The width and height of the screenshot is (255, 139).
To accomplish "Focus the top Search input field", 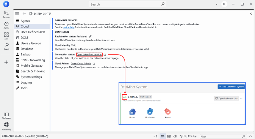I will pos(127,4).
